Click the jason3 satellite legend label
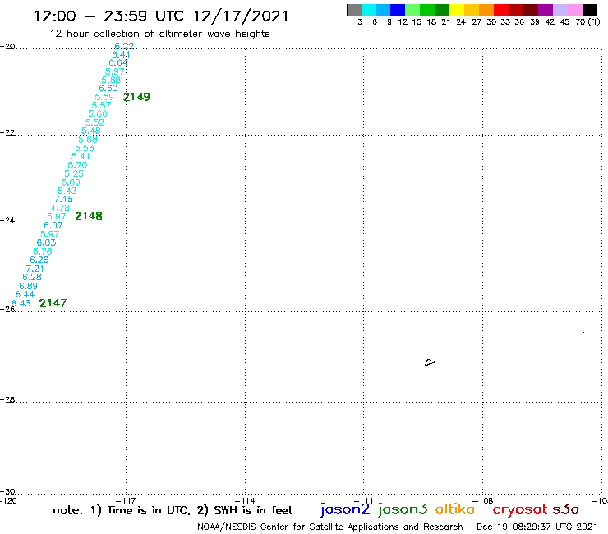 pyautogui.click(x=403, y=509)
